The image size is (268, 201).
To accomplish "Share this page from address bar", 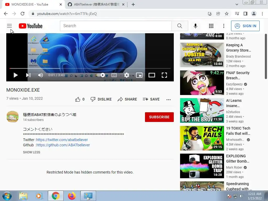I will (218, 14).
